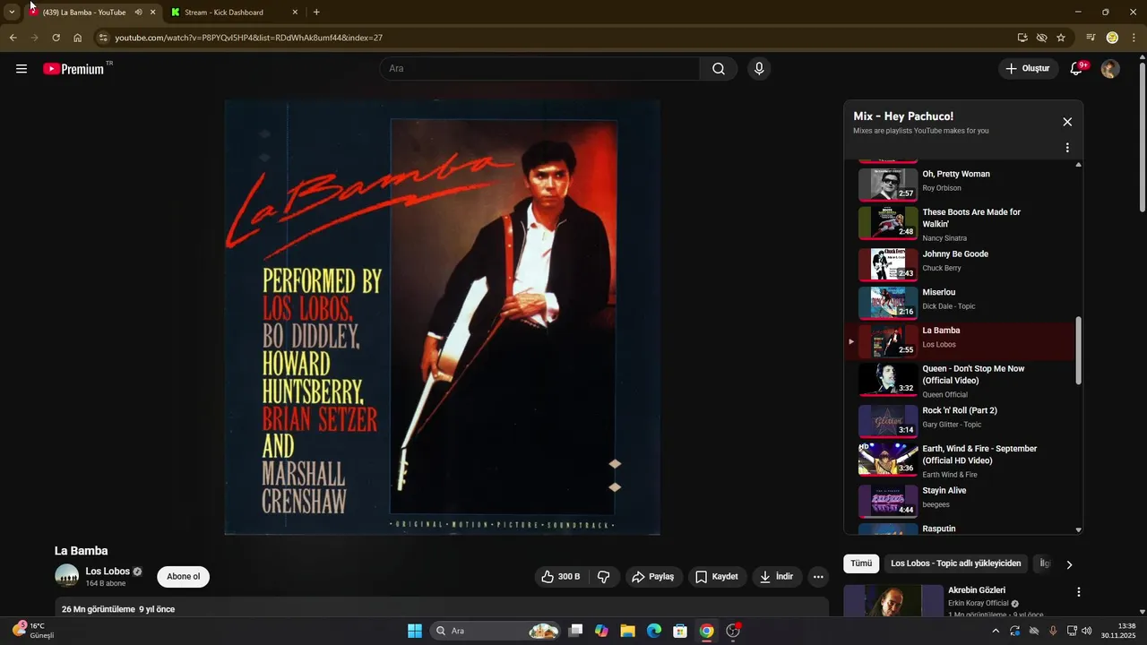Click the İndir download button

point(777,577)
